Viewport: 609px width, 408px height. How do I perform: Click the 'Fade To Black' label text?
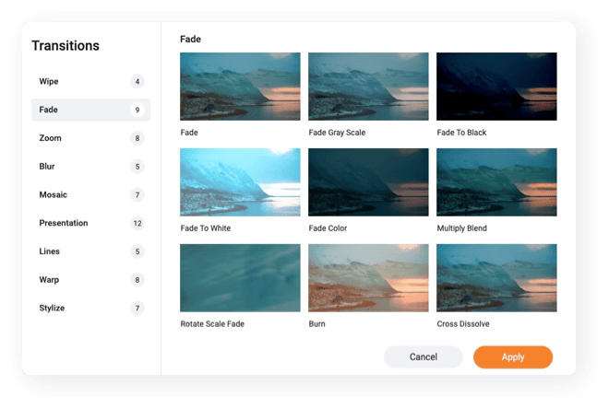pyautogui.click(x=461, y=133)
